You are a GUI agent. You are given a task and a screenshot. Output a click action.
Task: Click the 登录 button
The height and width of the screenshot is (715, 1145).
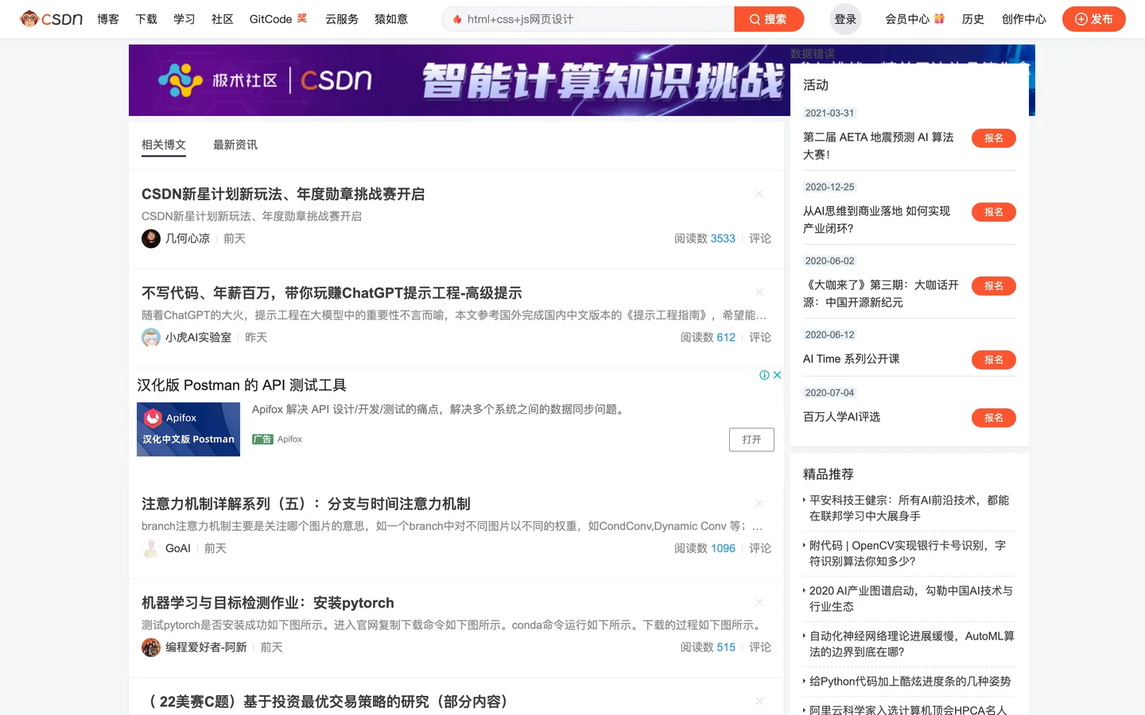(x=845, y=19)
